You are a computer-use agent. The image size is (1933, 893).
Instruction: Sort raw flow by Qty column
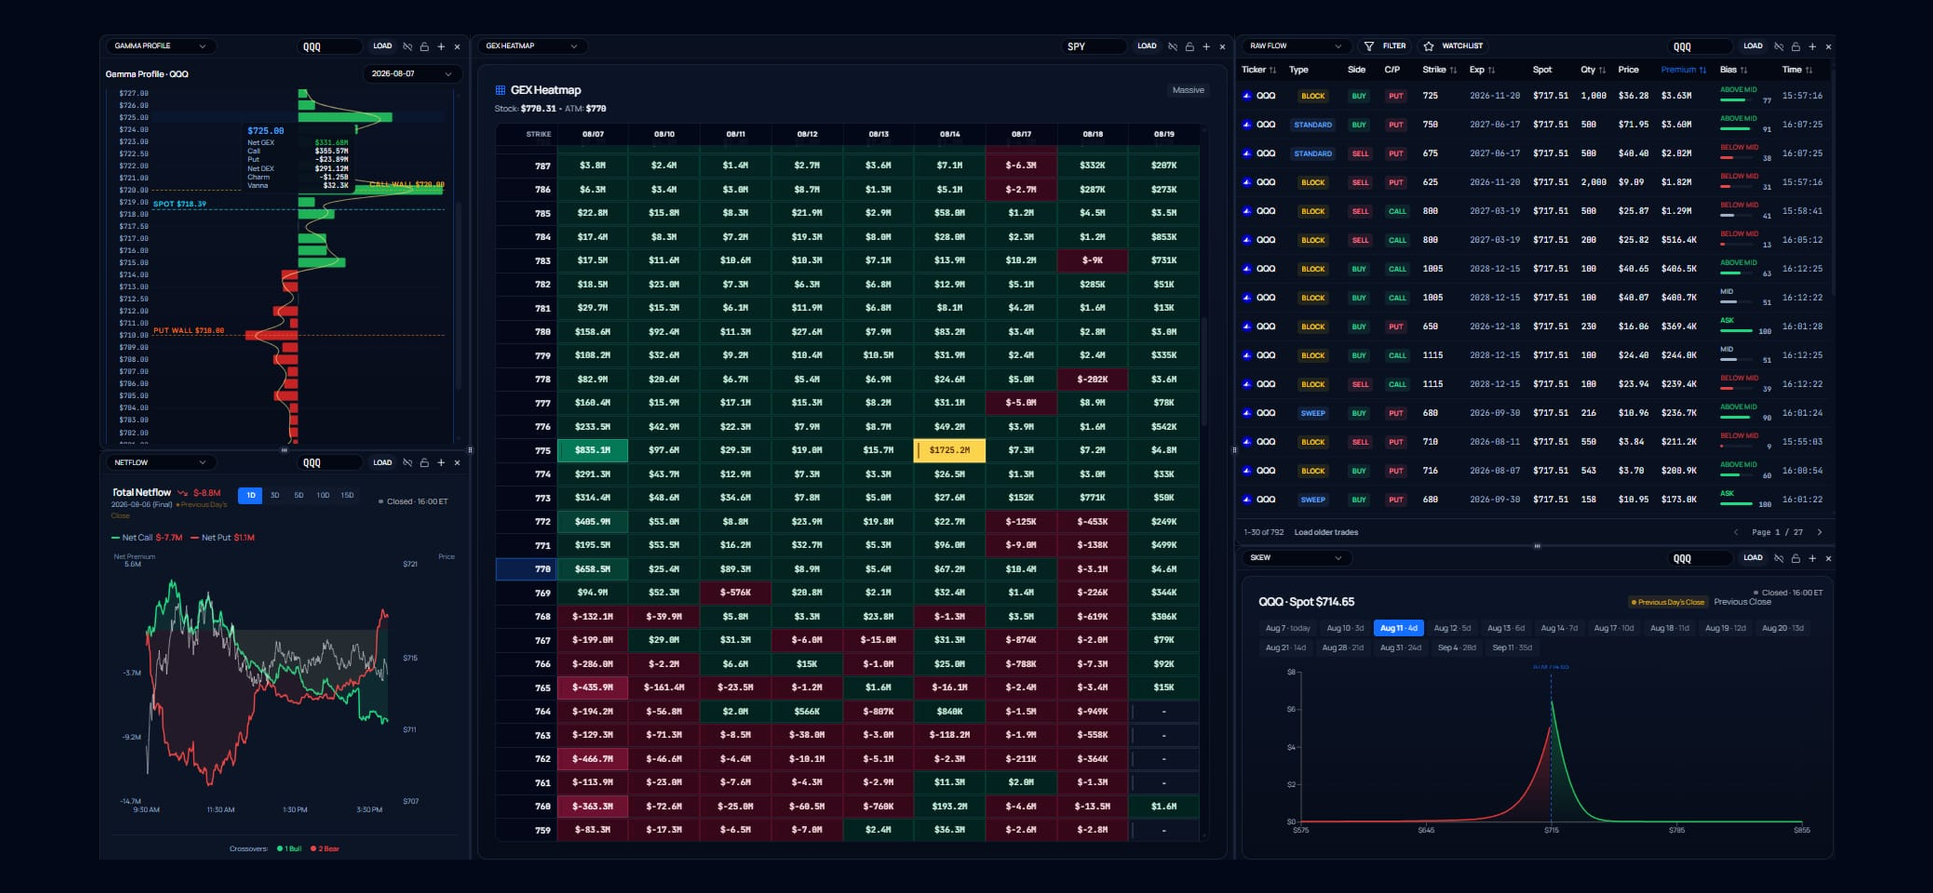tap(1593, 70)
